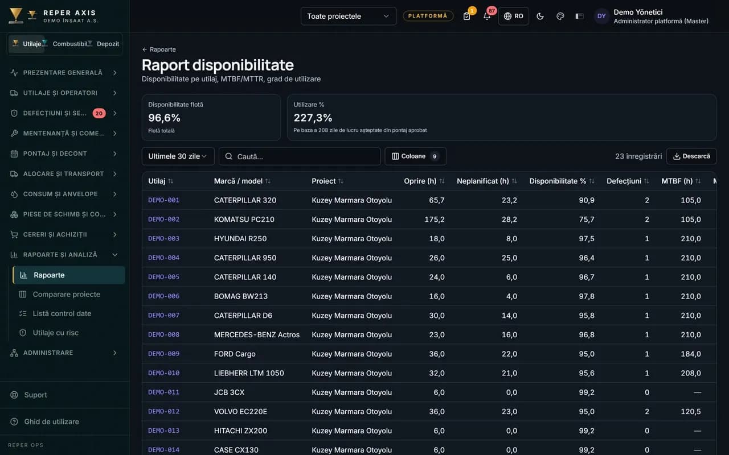729x455 pixels.
Task: Open the tasks clipboard icon in header
Action: coord(467,16)
